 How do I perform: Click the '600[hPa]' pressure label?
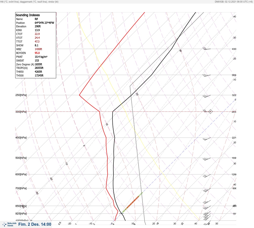pyautogui.click(x=21, y=174)
